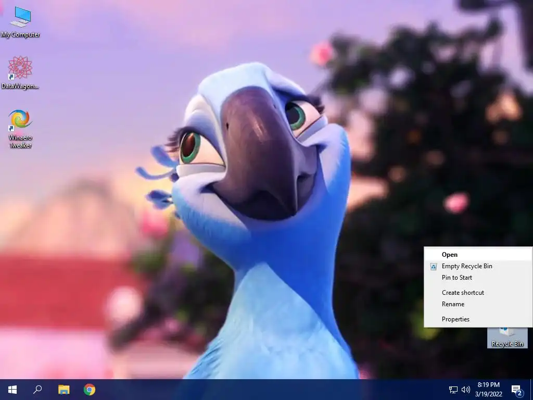533x400 pixels.
Task: Choose Create shortcut in context menu
Action: coord(478,293)
